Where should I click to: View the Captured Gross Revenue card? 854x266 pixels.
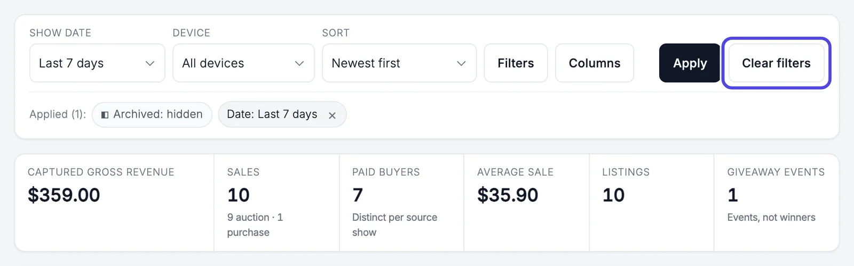(114, 203)
